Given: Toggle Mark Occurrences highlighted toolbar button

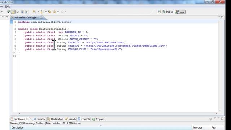Looking at the screenshot, I should (13, 12).
